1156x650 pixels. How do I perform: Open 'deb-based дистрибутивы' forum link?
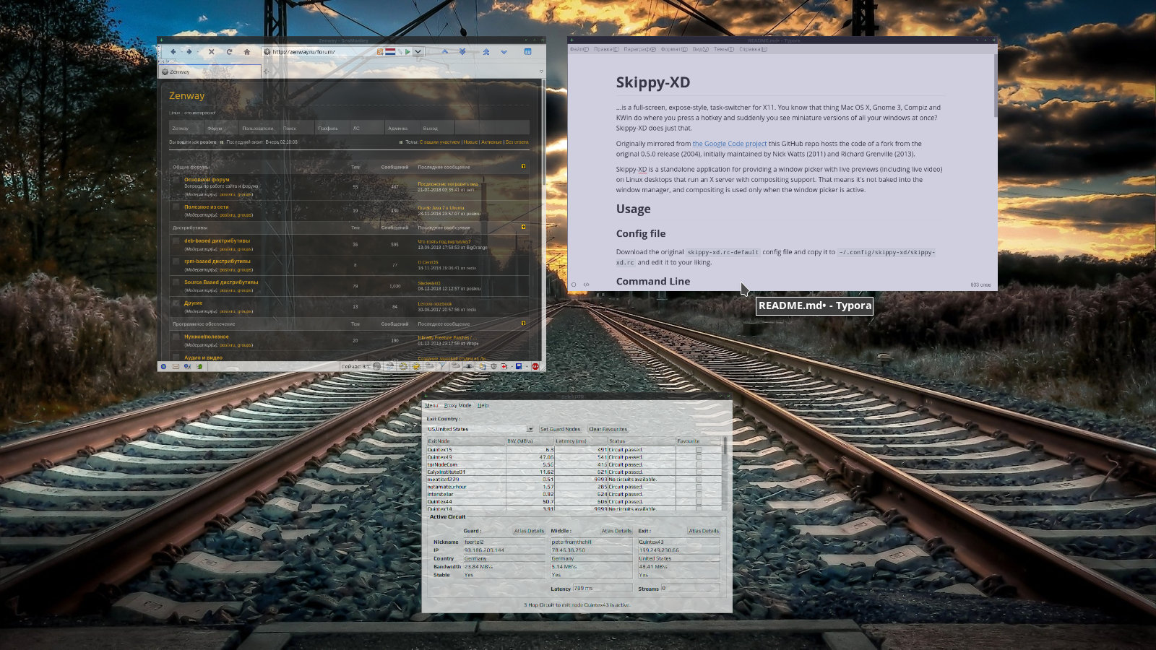pos(217,240)
